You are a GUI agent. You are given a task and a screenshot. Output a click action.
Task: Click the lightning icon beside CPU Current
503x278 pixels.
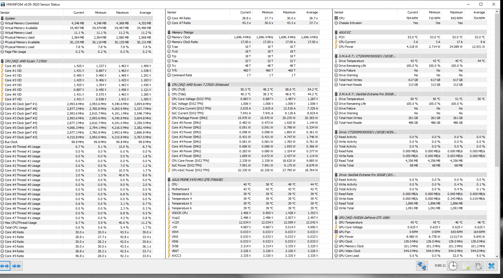pos(336,42)
